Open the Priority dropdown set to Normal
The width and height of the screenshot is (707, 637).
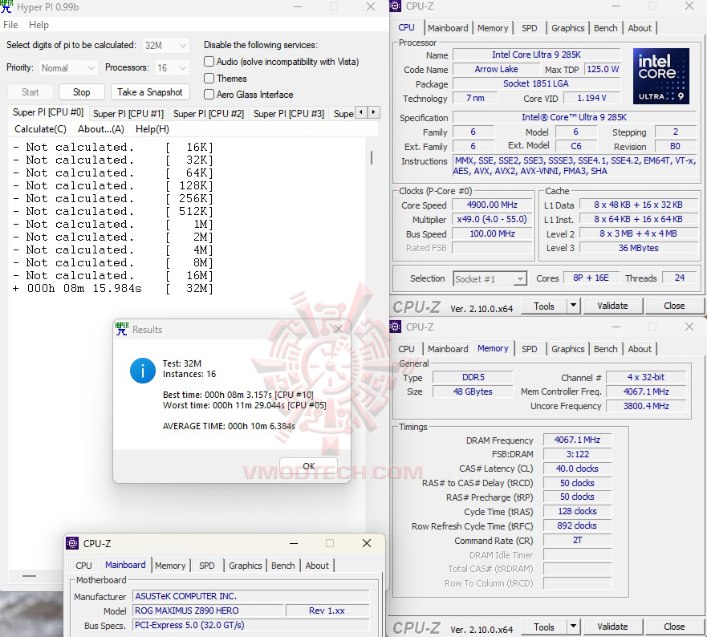(x=68, y=68)
